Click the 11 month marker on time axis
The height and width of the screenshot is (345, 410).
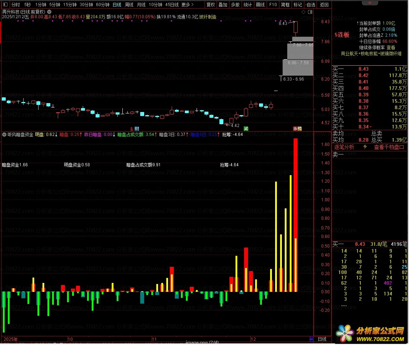[x=154, y=339]
